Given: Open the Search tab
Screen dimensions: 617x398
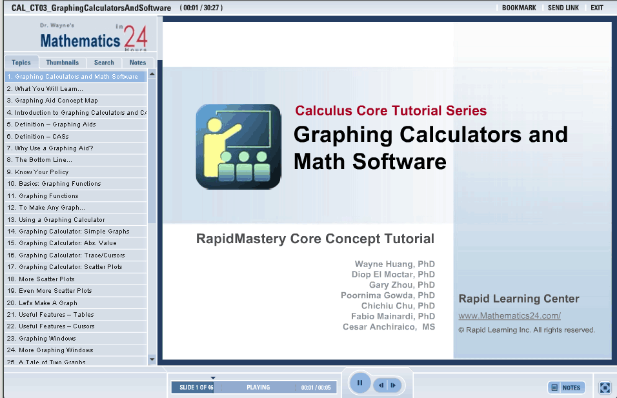Looking at the screenshot, I should (x=104, y=63).
